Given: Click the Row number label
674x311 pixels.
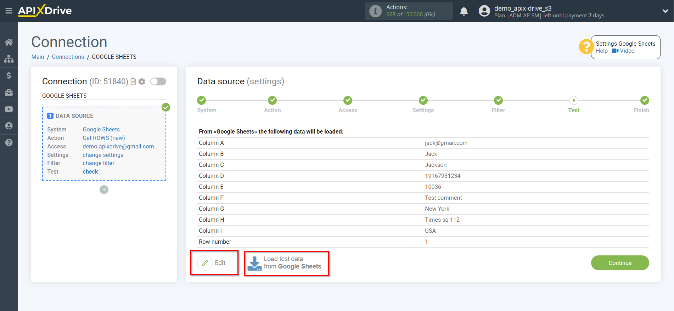Looking at the screenshot, I should click(x=215, y=242).
